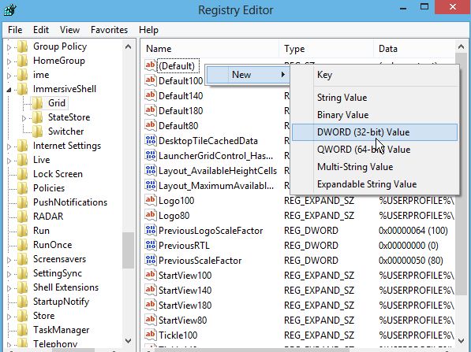Expand the StateStore key

coord(24,118)
